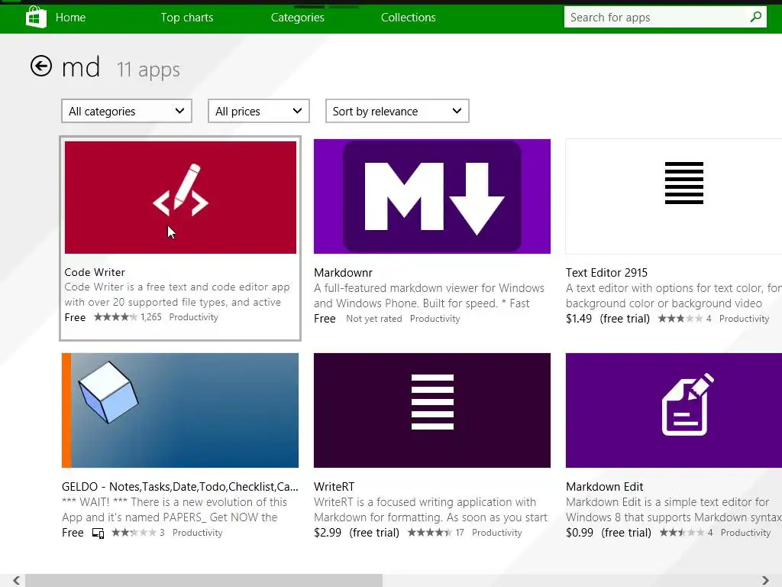Image resolution: width=782 pixels, height=587 pixels.
Task: Click 'Not yet rated' under Markdownr
Action: pyautogui.click(x=374, y=319)
